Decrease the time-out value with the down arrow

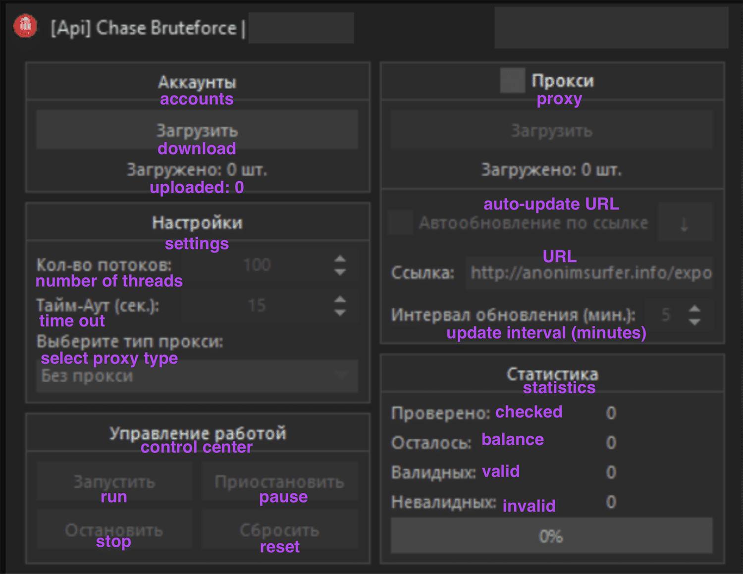340,313
